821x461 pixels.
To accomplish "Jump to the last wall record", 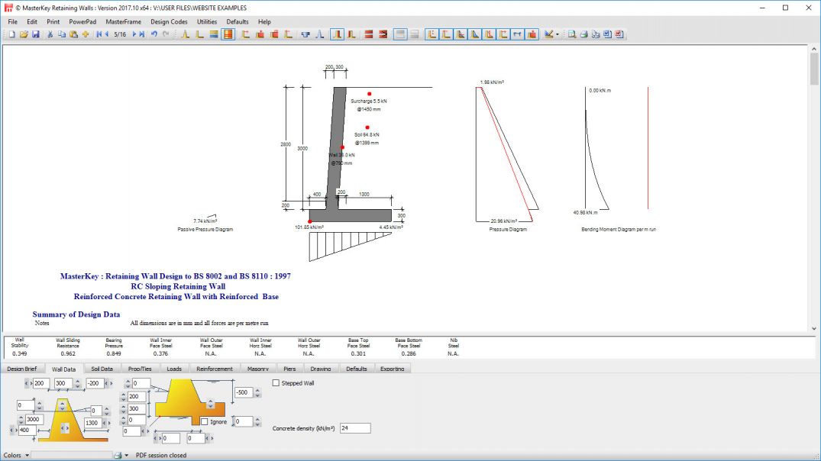I will [x=141, y=34].
